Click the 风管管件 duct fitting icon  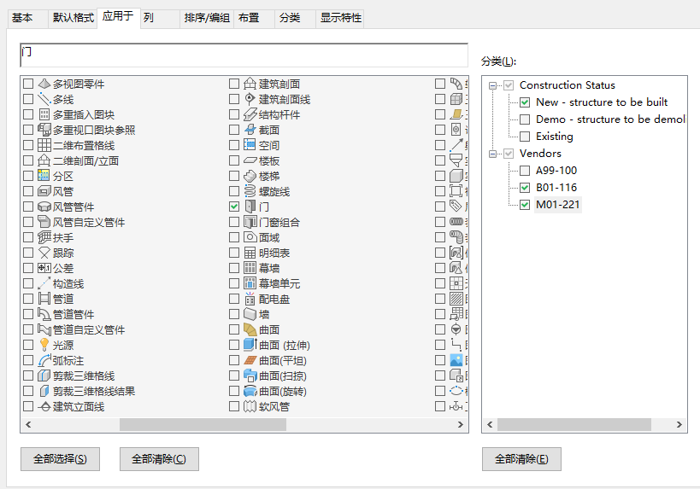point(44,207)
